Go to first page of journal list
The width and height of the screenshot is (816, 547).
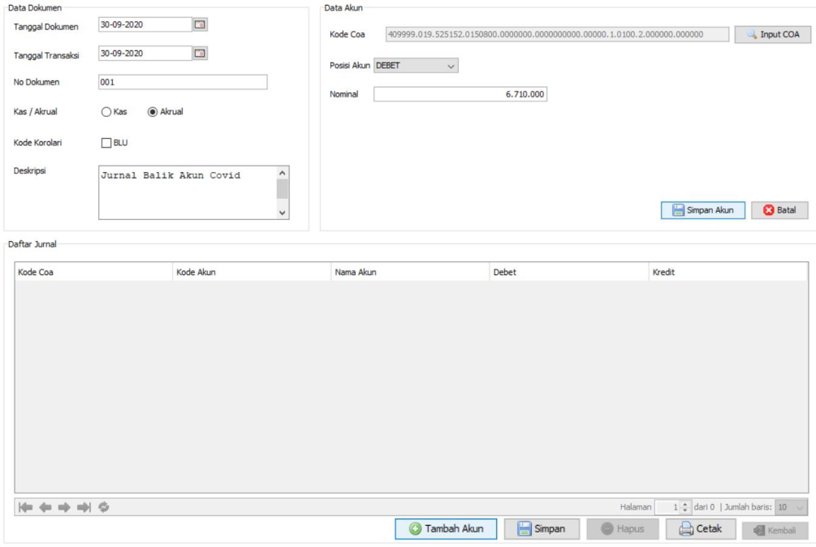(25, 507)
